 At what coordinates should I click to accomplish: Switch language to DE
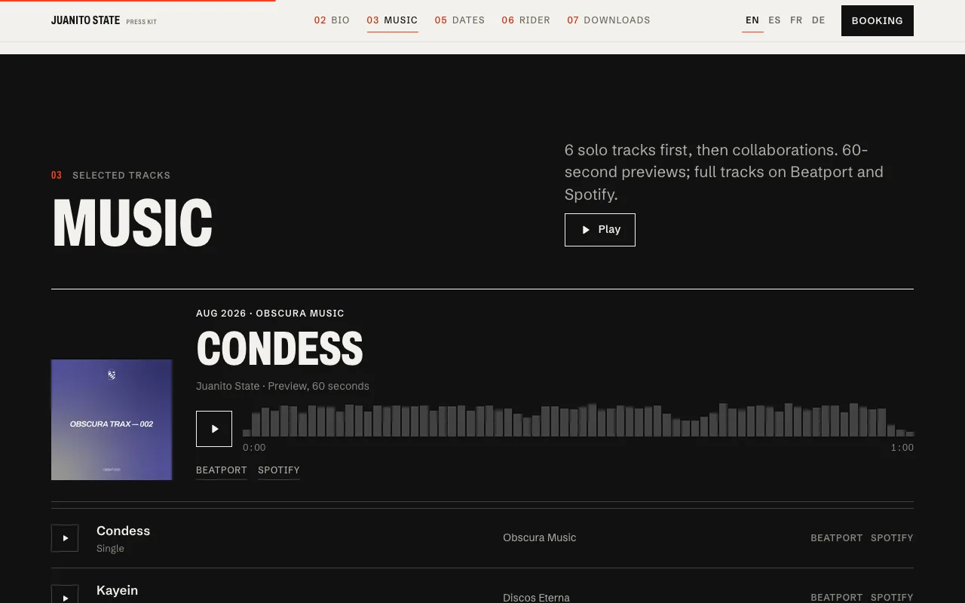click(819, 20)
